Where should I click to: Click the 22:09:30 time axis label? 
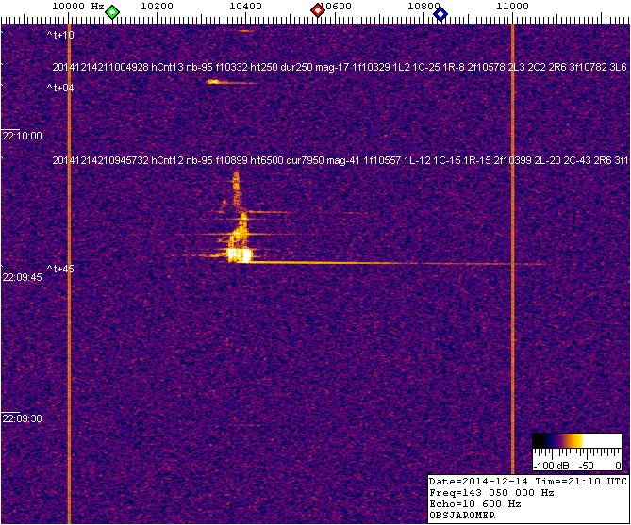pyautogui.click(x=23, y=418)
